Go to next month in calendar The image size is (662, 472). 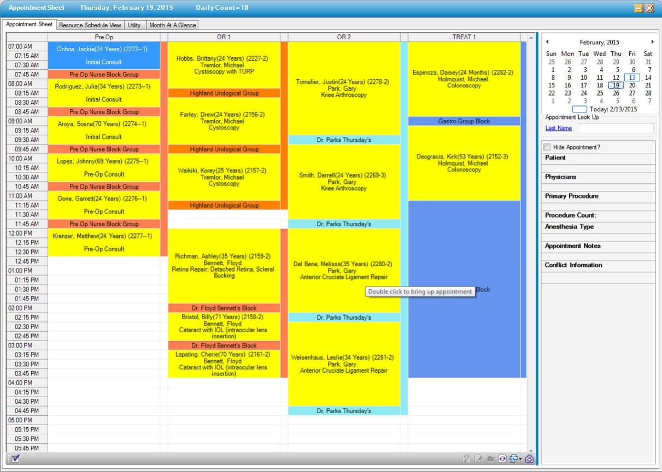coord(652,42)
